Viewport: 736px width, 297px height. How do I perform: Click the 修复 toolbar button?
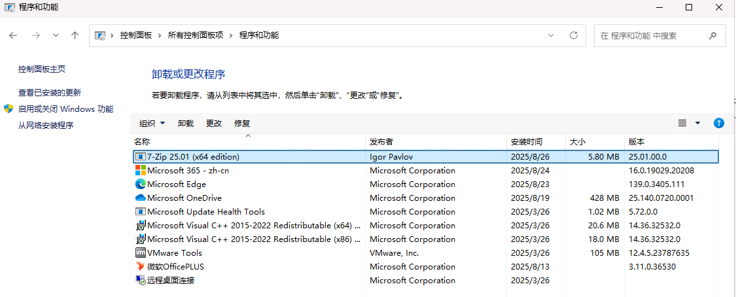(x=242, y=124)
